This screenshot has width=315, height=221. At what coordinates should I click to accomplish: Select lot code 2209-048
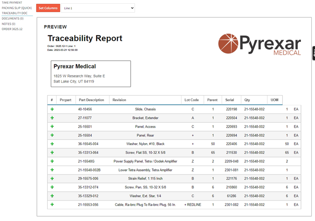tap(231, 161)
